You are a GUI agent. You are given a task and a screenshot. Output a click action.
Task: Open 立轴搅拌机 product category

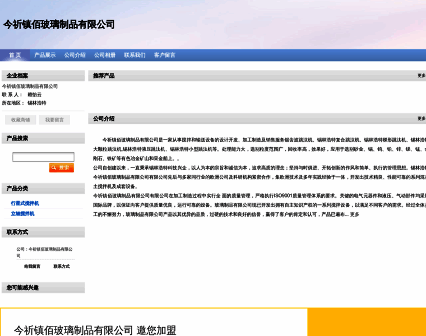[x=22, y=213]
